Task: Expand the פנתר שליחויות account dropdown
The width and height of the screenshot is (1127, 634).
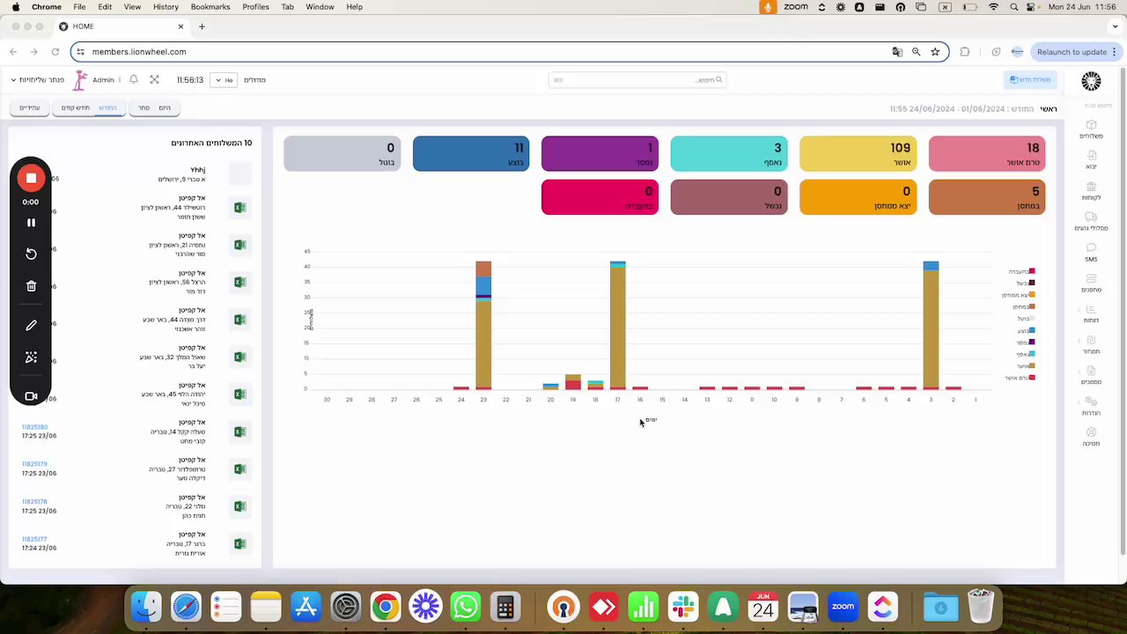Action: 38,80
